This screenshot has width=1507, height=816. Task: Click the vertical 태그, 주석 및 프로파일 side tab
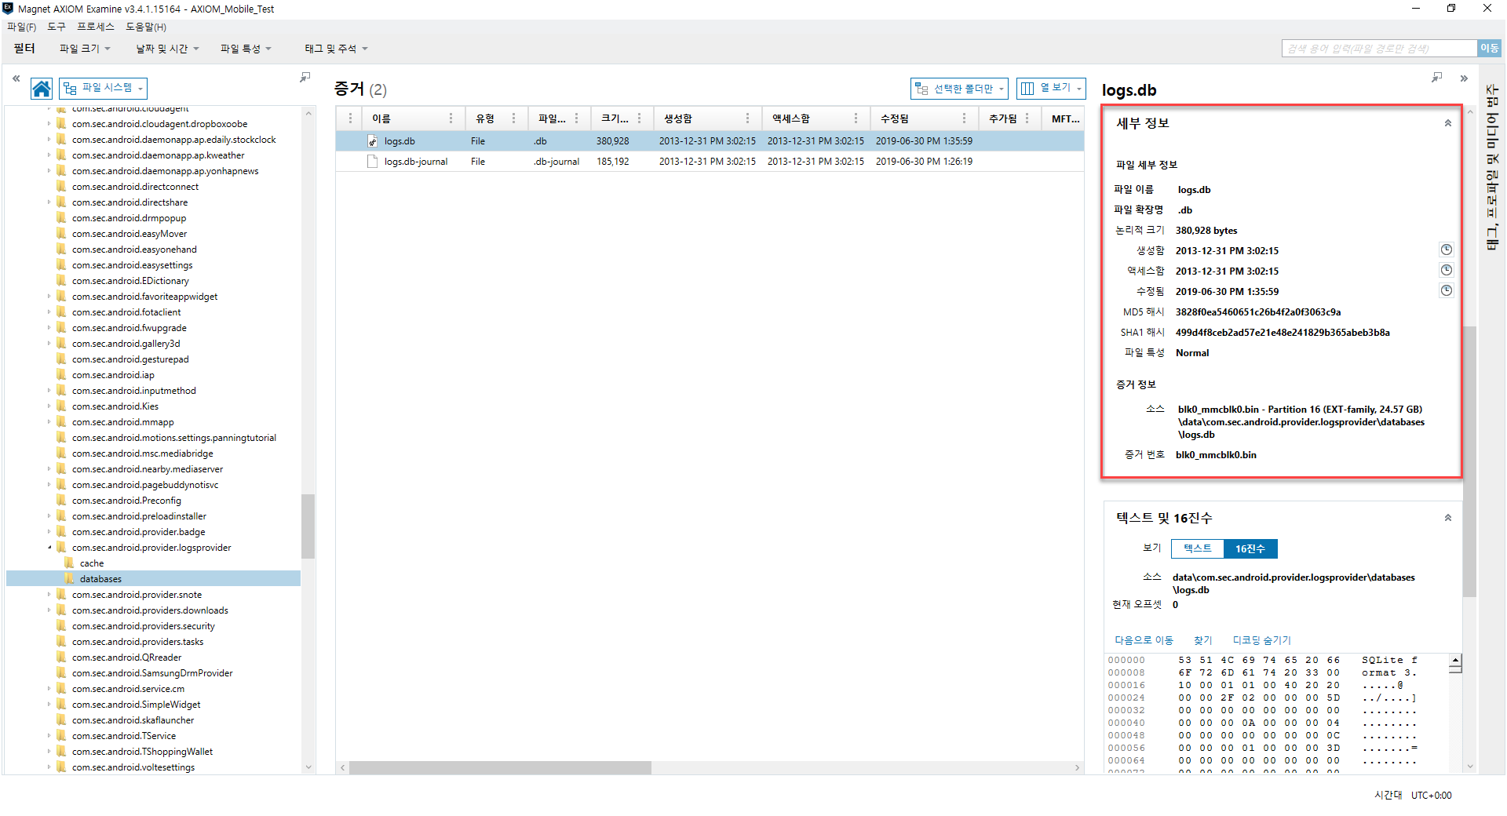[1492, 166]
